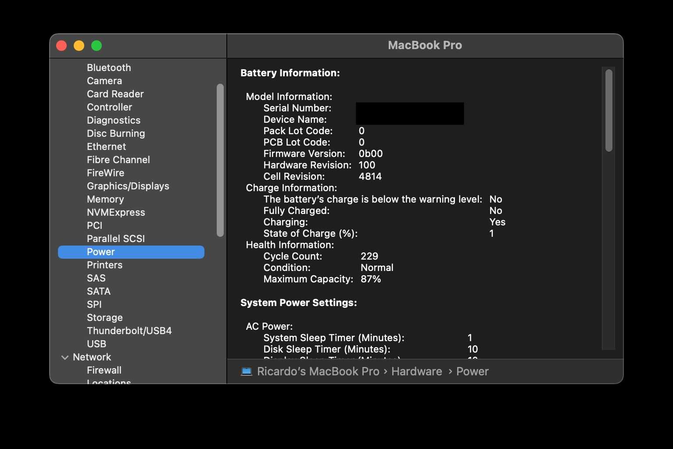Image resolution: width=673 pixels, height=449 pixels.
Task: Click the sidebar scrollbar thumb
Action: coord(220,160)
